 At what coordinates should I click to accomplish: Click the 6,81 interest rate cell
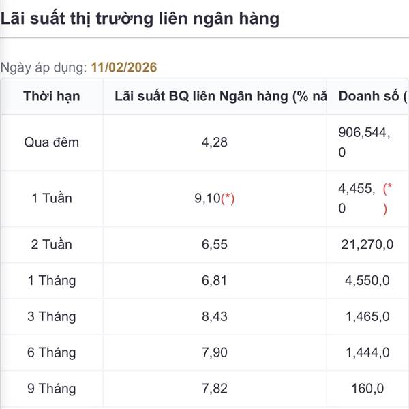(215, 281)
